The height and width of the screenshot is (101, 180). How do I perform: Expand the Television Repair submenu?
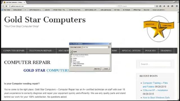pyautogui.click(x=53, y=51)
